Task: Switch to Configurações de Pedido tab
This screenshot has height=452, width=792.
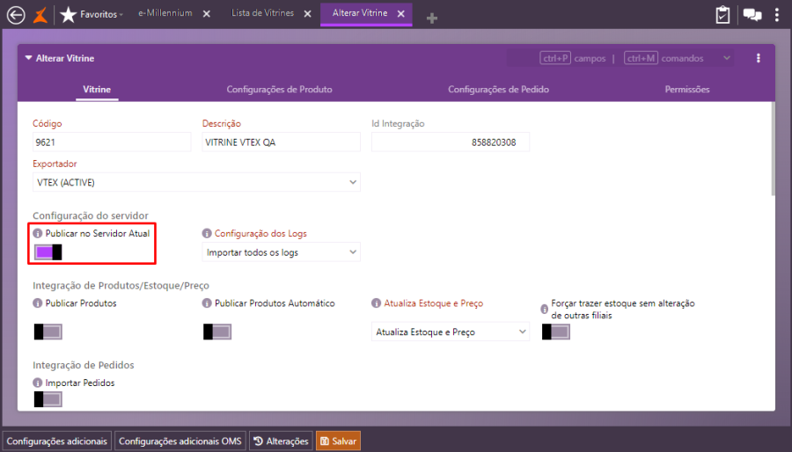Action: pyautogui.click(x=499, y=90)
